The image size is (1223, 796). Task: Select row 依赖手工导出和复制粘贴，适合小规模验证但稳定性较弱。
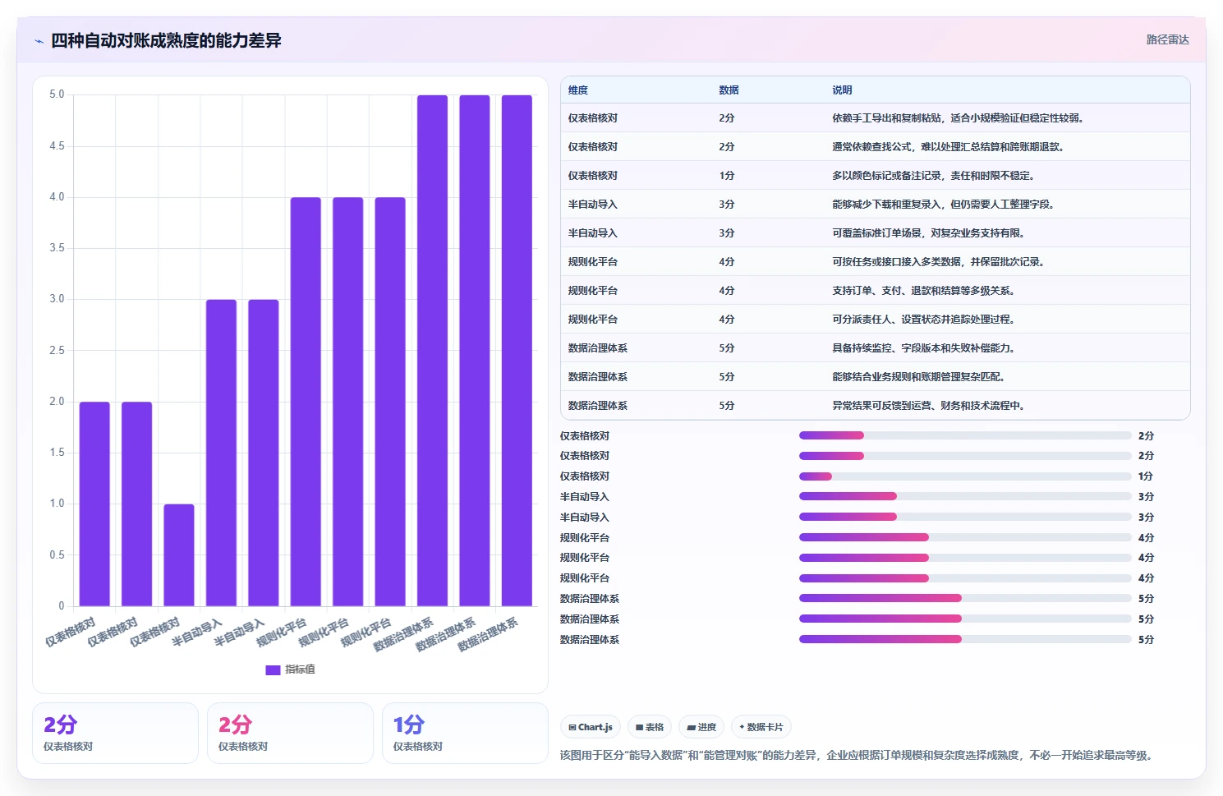(x=876, y=118)
